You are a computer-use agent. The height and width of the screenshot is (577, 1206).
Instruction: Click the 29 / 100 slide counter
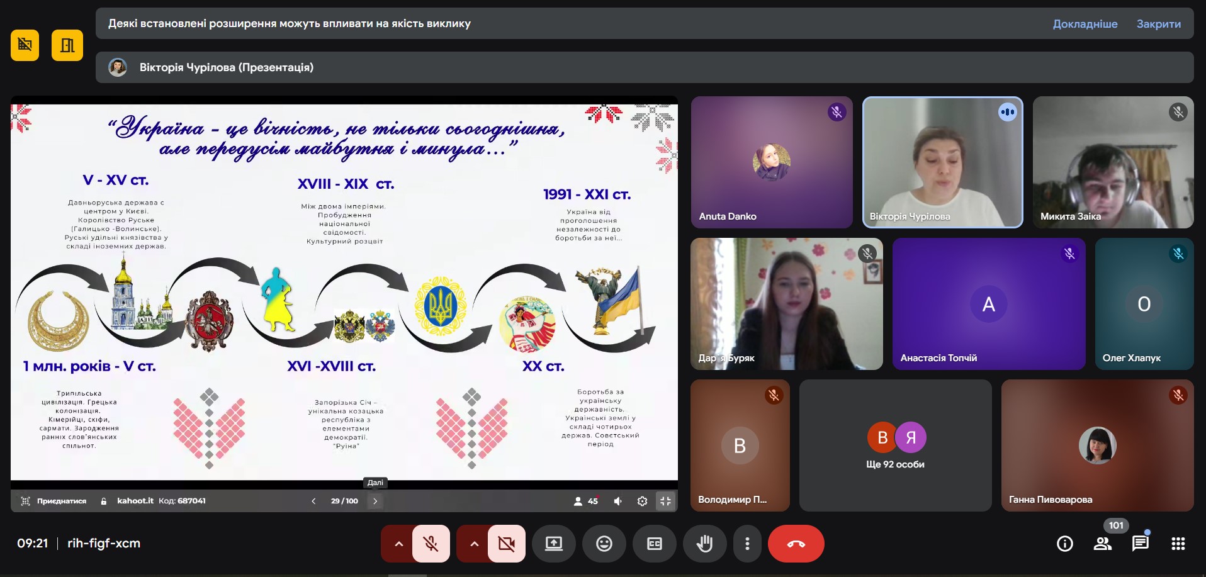pos(344,501)
